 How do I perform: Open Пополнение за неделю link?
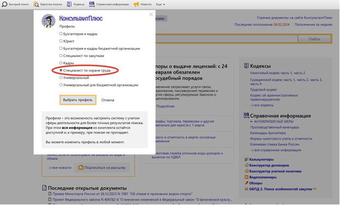pos(313,24)
